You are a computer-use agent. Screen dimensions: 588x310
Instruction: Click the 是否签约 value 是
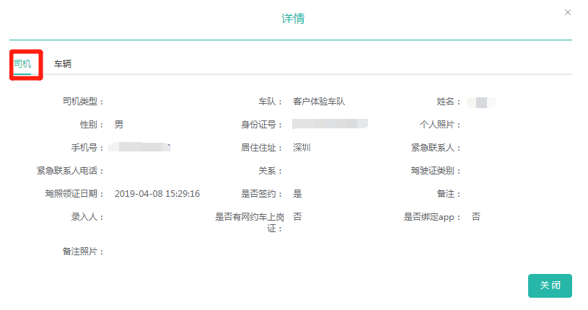click(x=297, y=194)
